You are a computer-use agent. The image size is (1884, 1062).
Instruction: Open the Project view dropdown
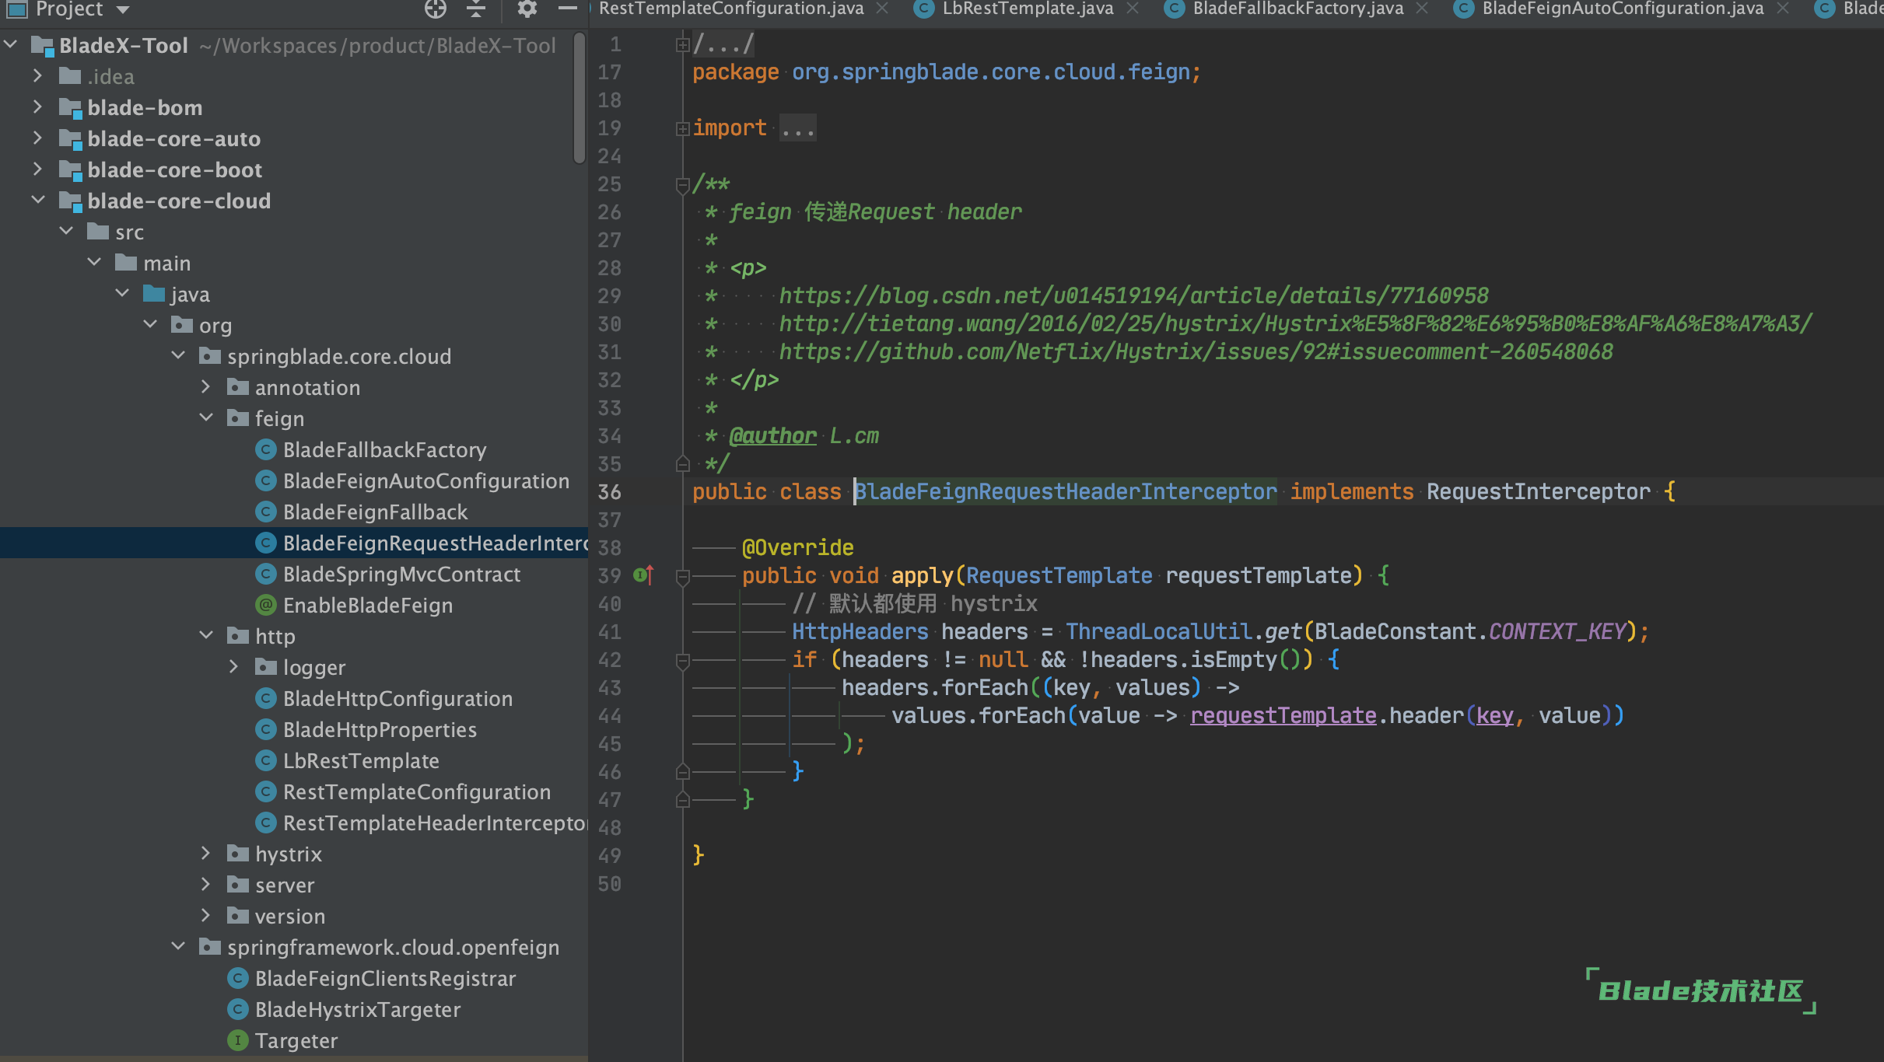click(x=123, y=9)
